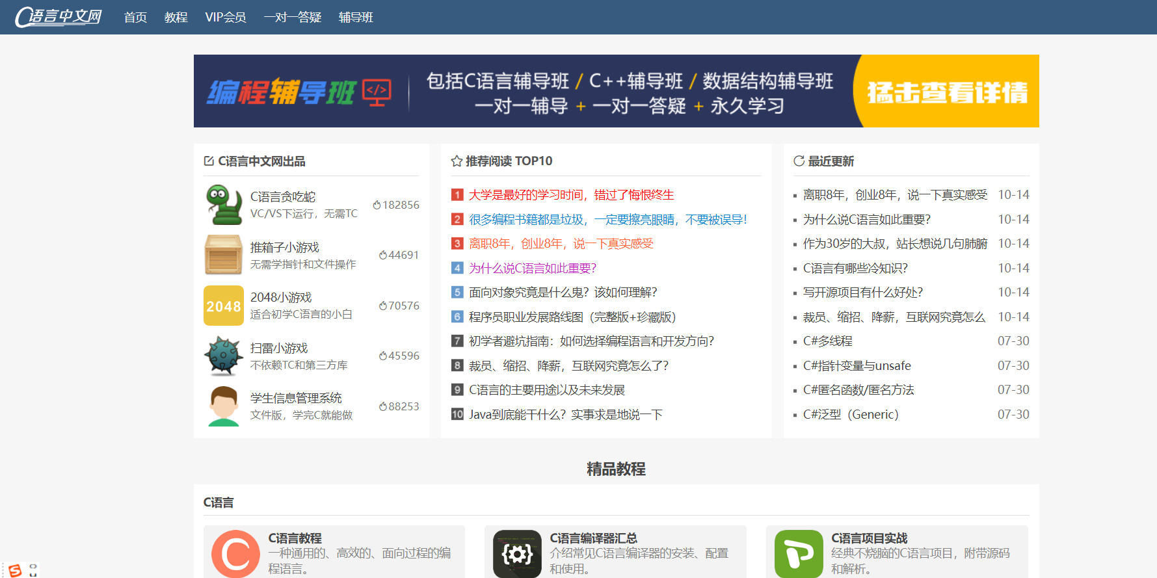Click the yellow 猛击查看详情 banner button

[x=947, y=92]
